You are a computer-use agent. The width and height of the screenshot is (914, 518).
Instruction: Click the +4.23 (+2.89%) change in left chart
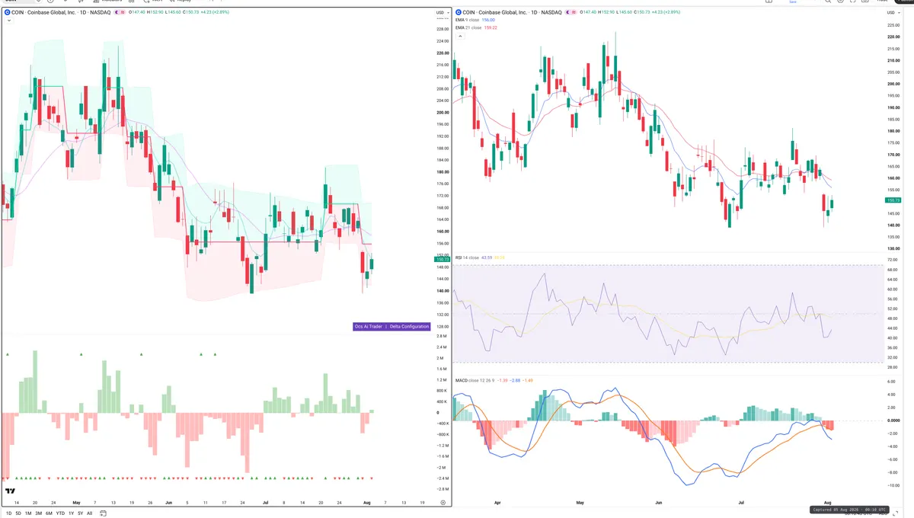pyautogui.click(x=215, y=12)
